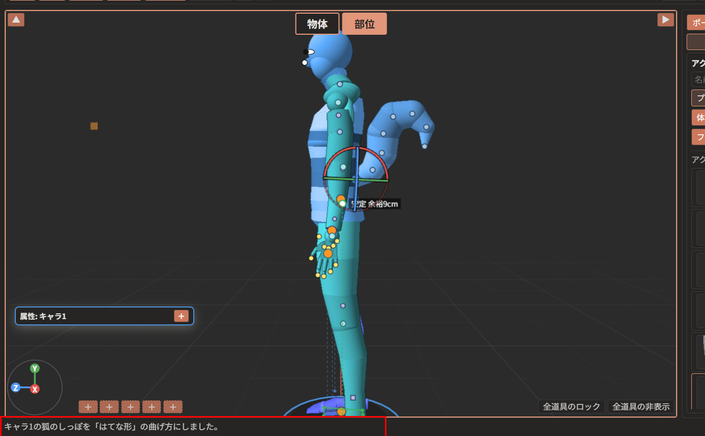Image resolution: width=705 pixels, height=436 pixels.
Task: Click the ポー button in the right panel
Action: [x=696, y=23]
